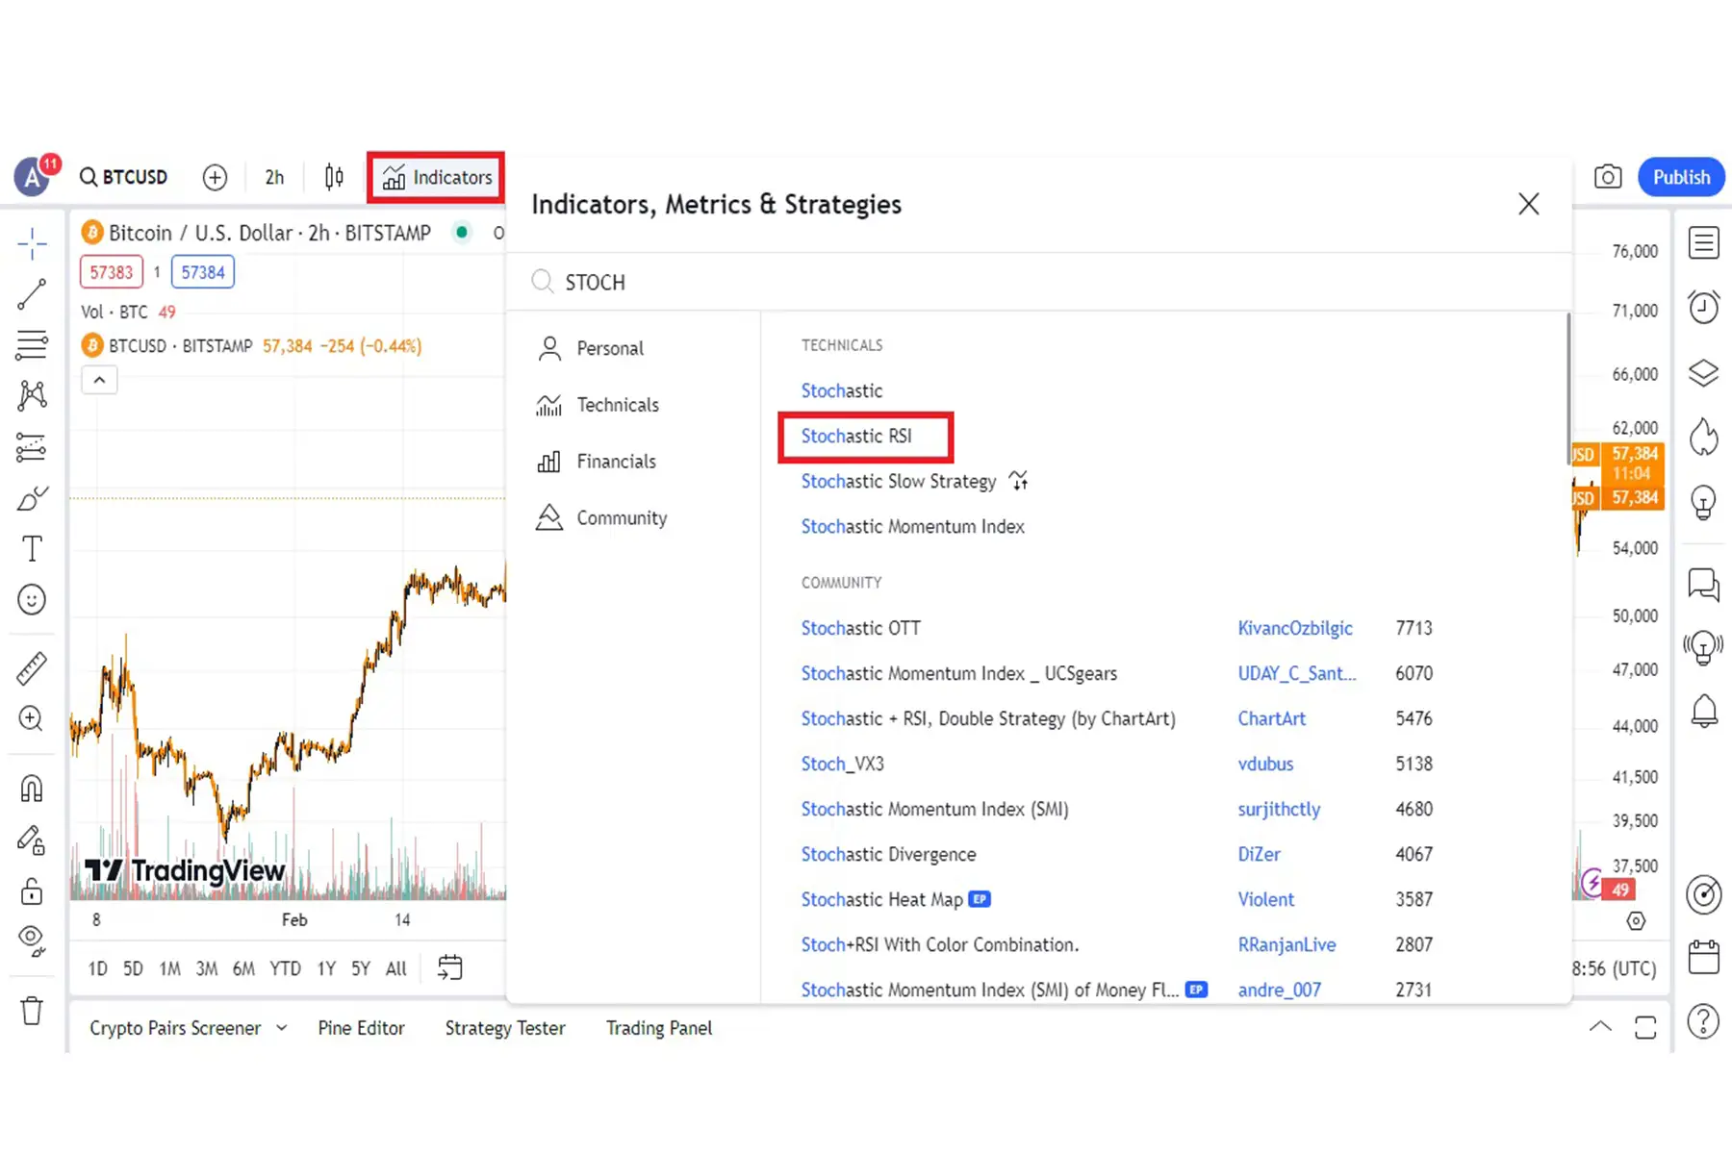Select the zoom in tool
Image resolution: width=1732 pixels, height=1154 pixels.
[32, 719]
